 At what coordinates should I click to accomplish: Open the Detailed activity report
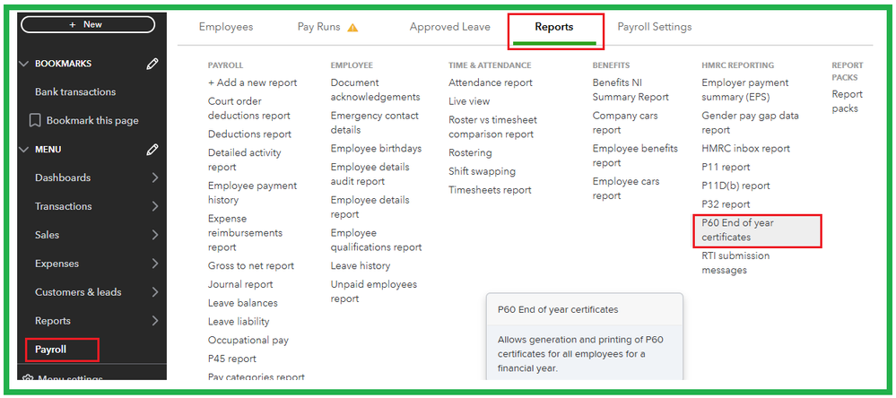coord(245,160)
